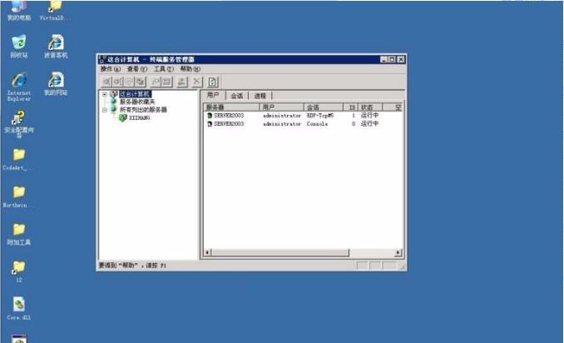Select the 回收站 recycle bin icon
This screenshot has width=564, height=343.
click(18, 46)
